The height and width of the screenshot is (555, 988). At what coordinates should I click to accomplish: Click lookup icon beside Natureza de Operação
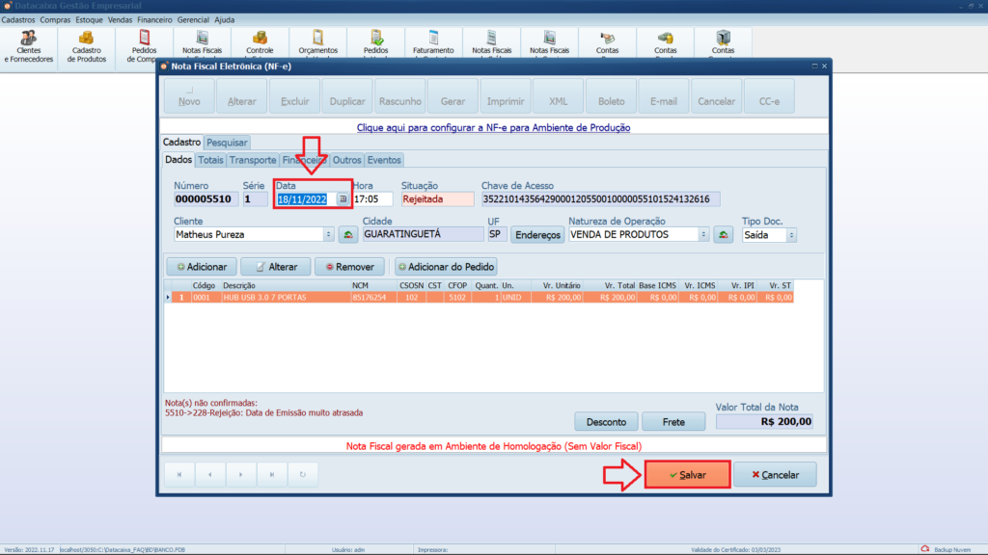coord(723,234)
